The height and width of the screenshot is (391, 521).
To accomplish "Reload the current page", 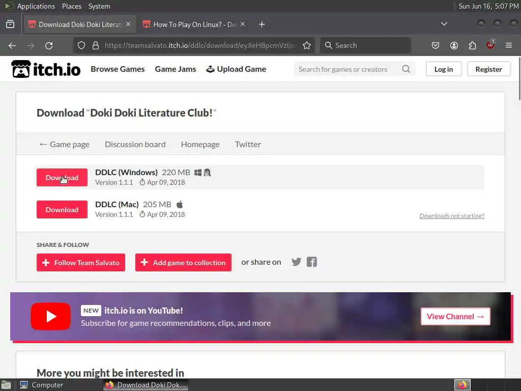I will pyautogui.click(x=49, y=45).
